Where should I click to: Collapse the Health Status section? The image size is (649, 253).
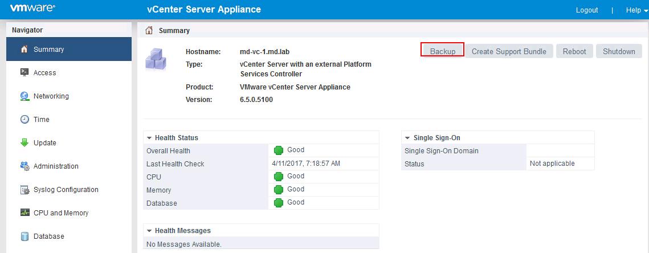pos(149,138)
